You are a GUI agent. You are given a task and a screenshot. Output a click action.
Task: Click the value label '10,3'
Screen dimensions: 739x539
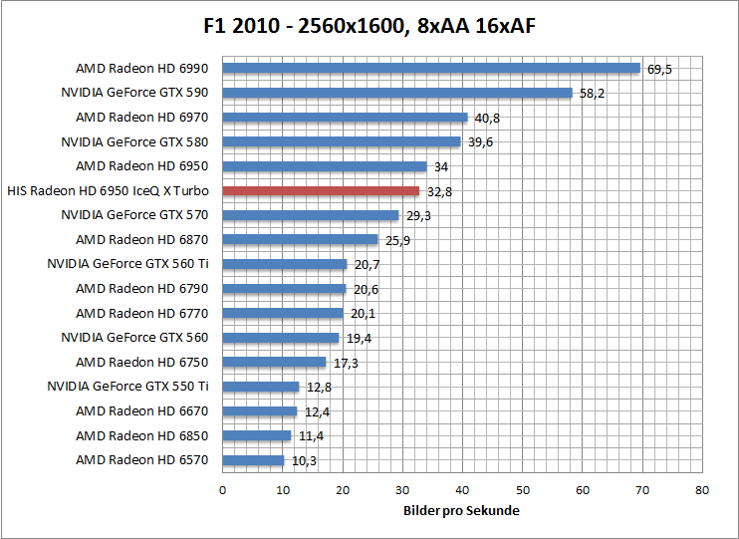tap(305, 461)
